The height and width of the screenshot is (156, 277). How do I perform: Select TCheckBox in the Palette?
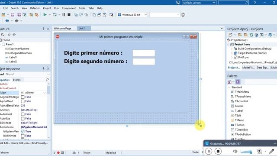242,130
